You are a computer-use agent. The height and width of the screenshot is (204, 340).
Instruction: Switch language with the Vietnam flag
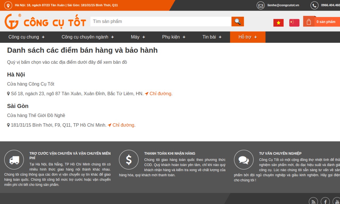click(278, 23)
